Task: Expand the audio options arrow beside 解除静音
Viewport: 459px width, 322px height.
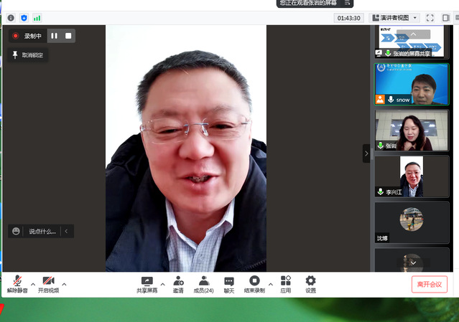Action: tap(32, 283)
